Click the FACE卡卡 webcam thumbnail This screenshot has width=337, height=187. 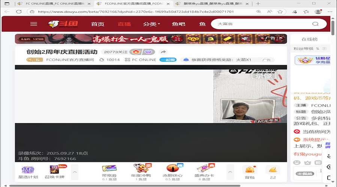[248, 109]
